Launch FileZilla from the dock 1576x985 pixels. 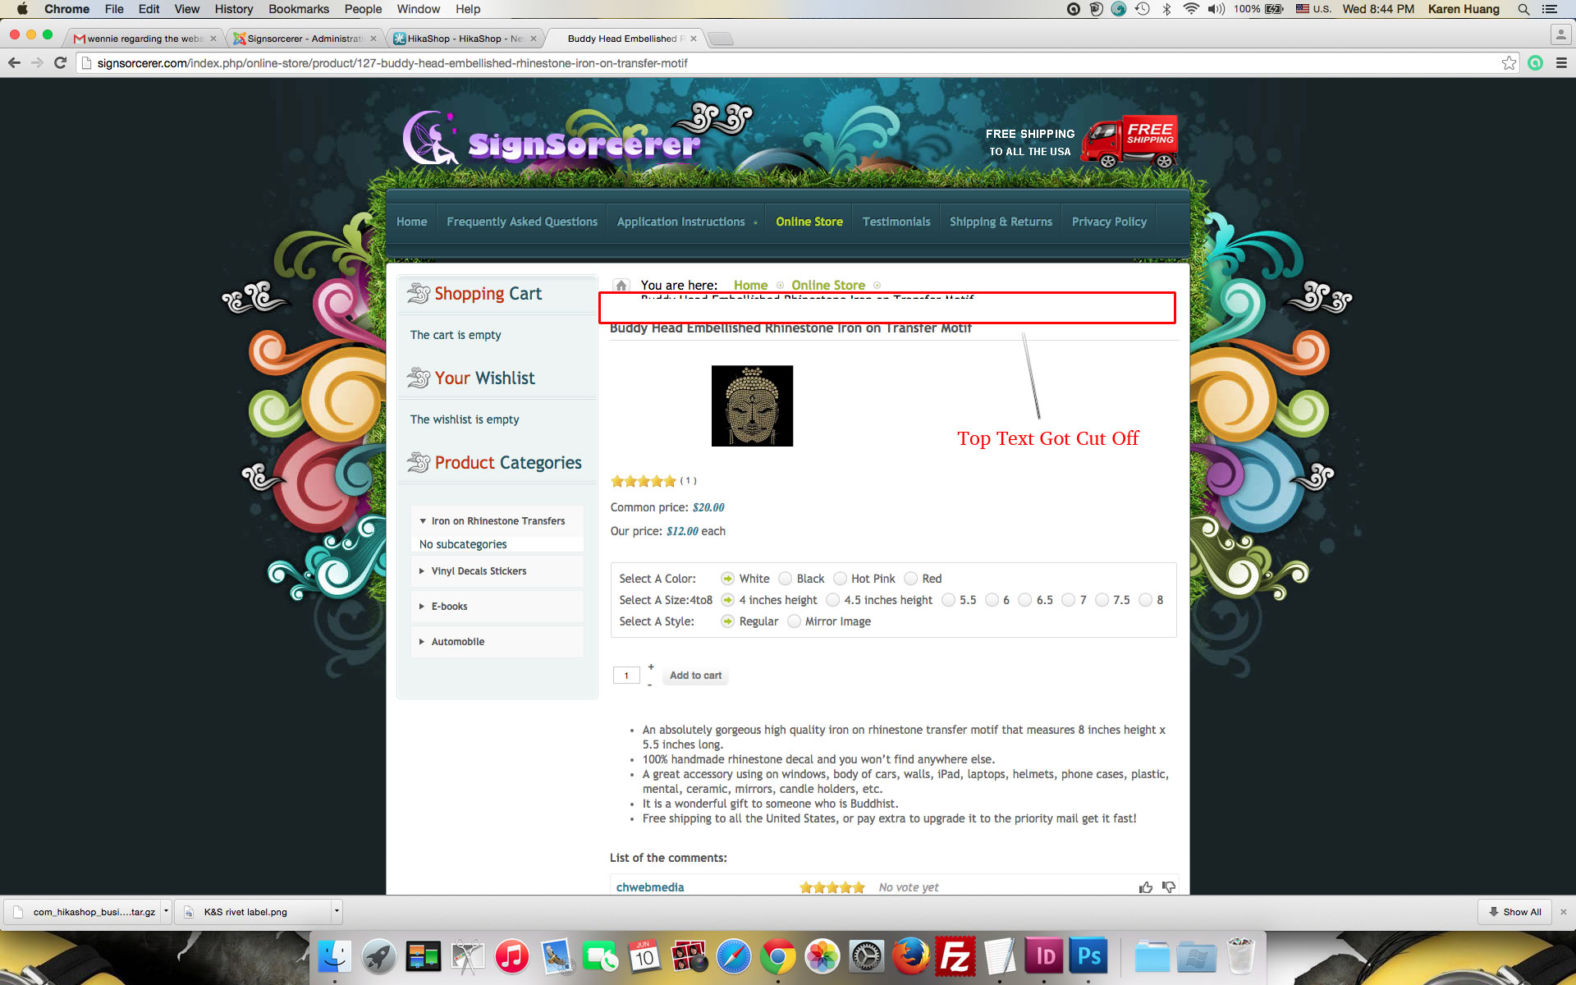(955, 956)
